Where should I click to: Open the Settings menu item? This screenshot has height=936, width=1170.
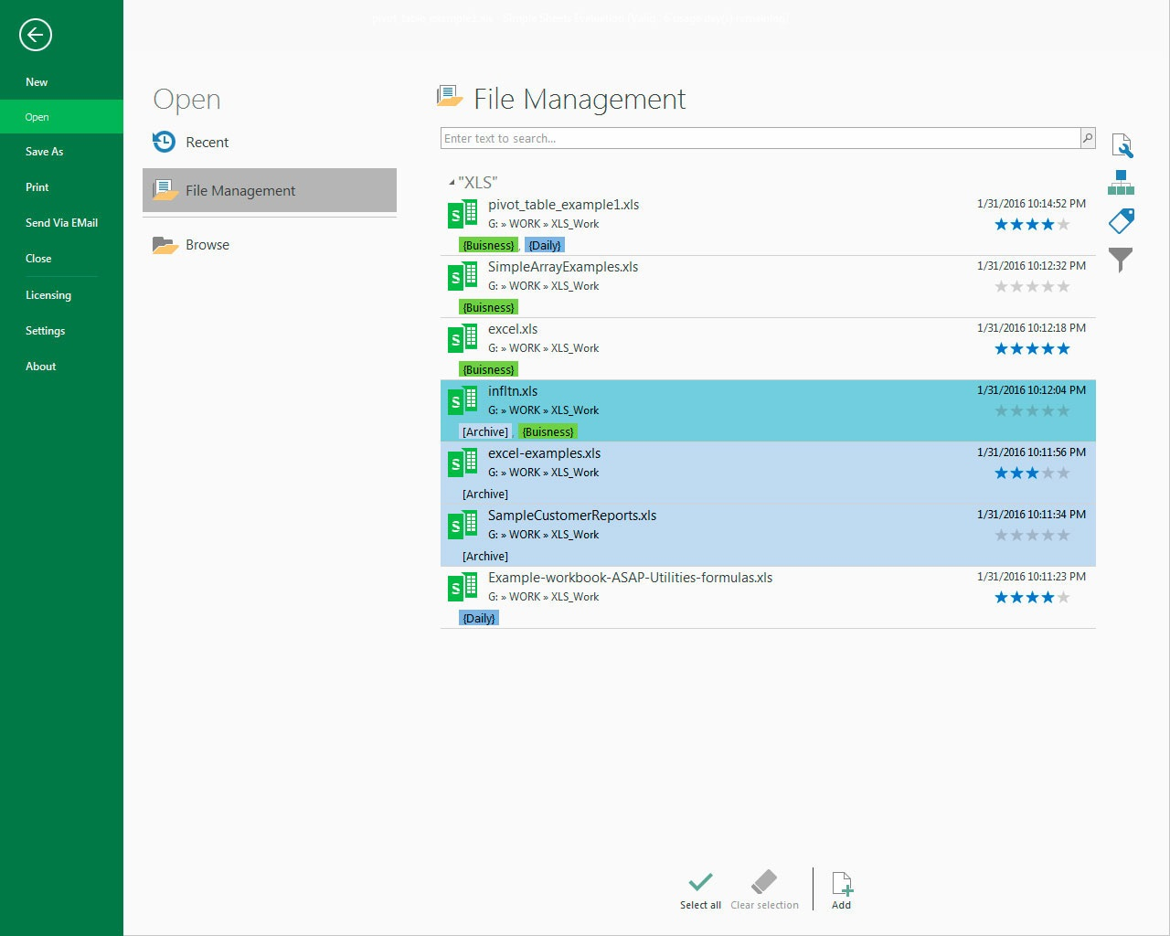pyautogui.click(x=45, y=331)
